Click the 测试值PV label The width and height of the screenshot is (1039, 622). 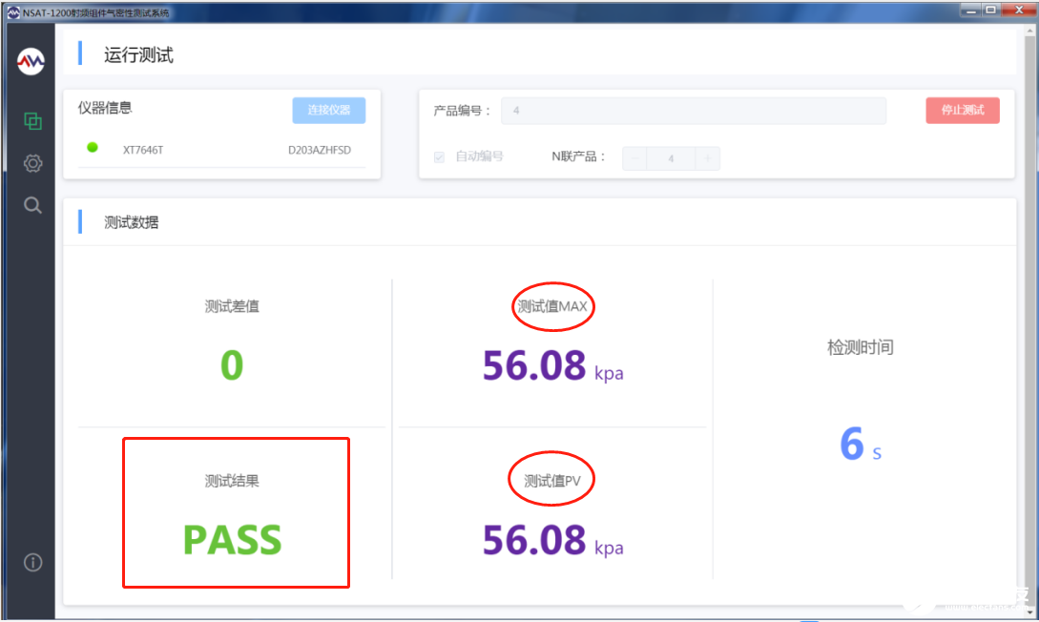551,481
